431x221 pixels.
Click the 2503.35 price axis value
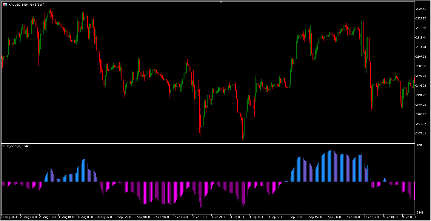point(421,66)
